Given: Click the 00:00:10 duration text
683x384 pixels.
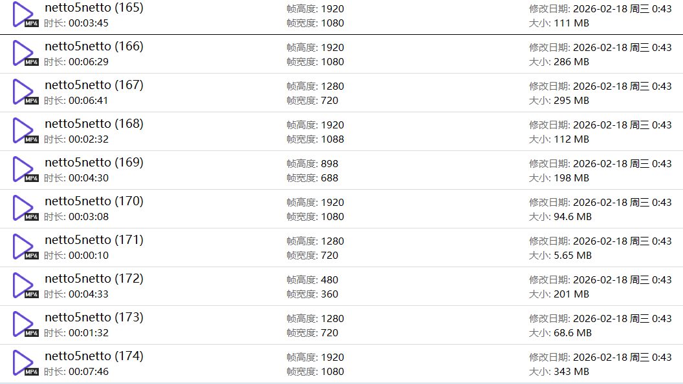Looking at the screenshot, I should click(x=89, y=256).
